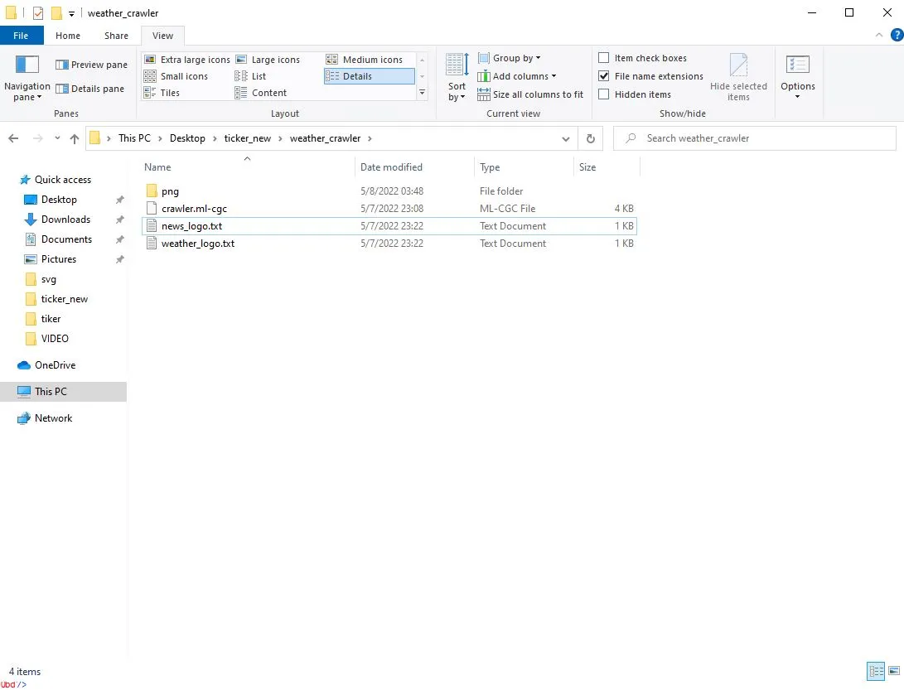Open the Group by dropdown
This screenshot has height=690, width=904.
(x=509, y=58)
